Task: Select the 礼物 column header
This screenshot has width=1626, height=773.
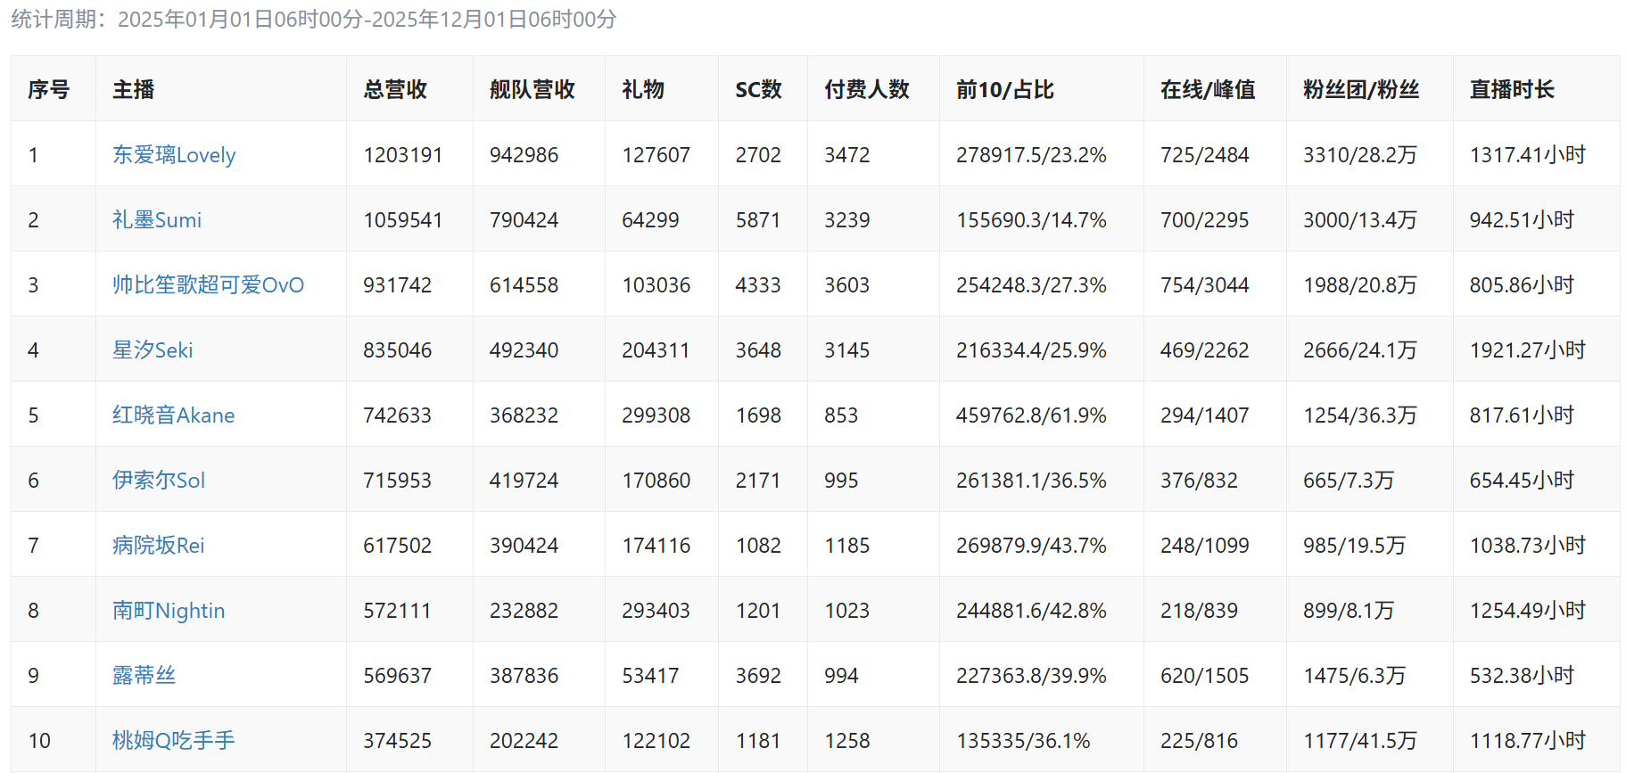Action: 643,90
